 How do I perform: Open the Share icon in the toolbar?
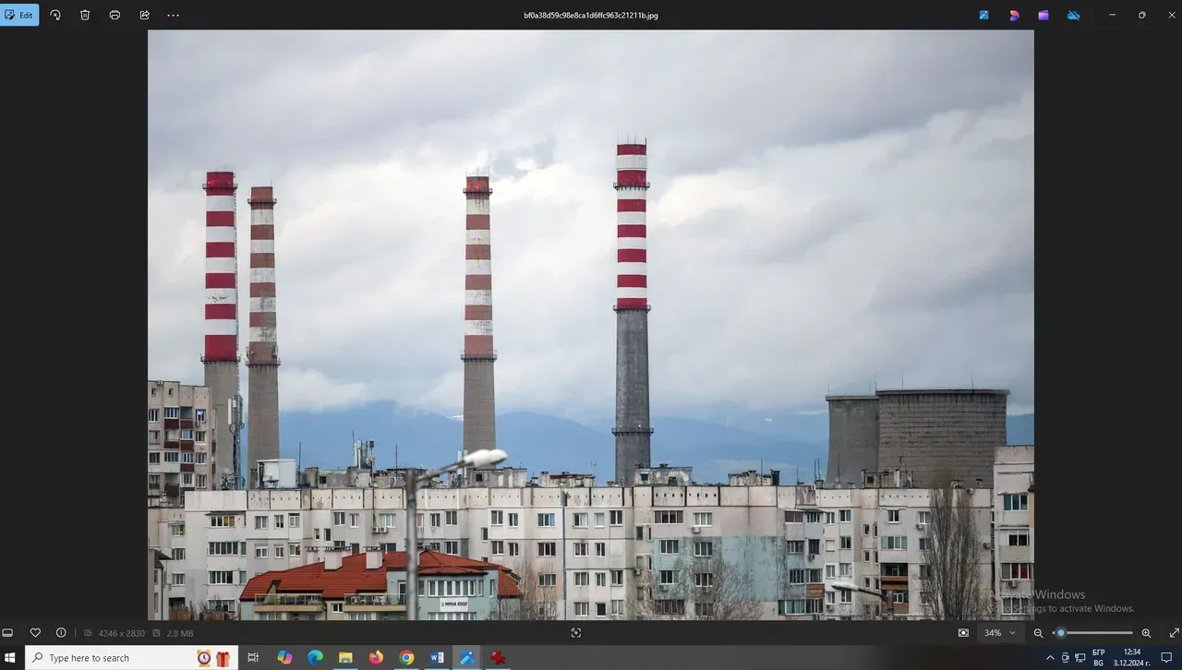(x=145, y=15)
